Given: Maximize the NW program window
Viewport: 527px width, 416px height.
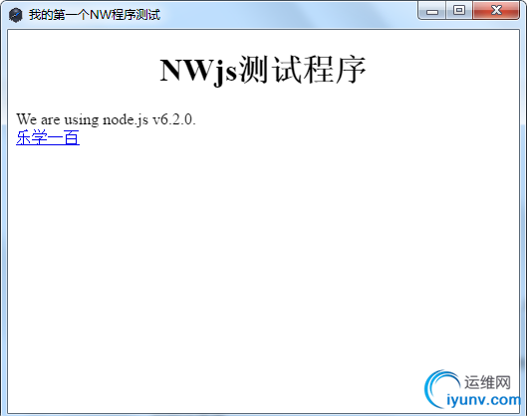Looking at the screenshot, I should pos(459,10).
